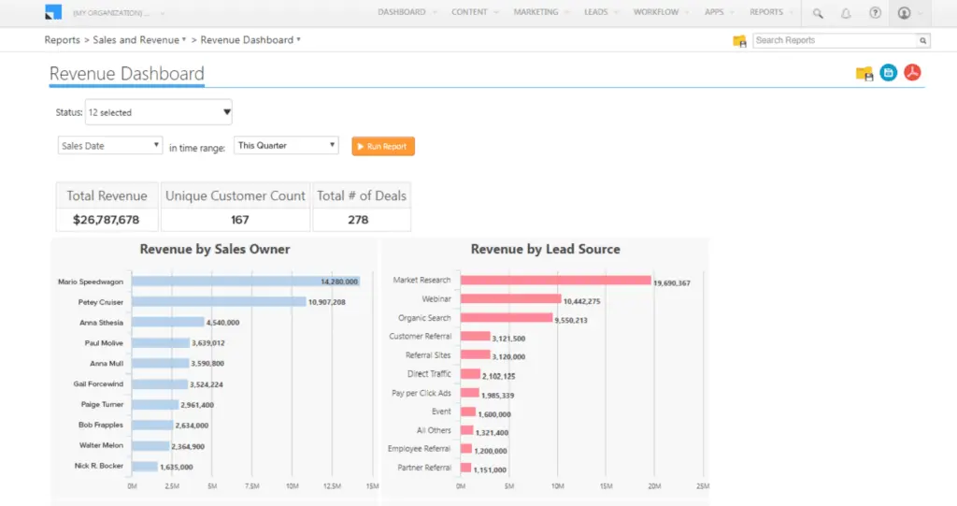Open the This Quarter time range dropdown

click(x=286, y=146)
